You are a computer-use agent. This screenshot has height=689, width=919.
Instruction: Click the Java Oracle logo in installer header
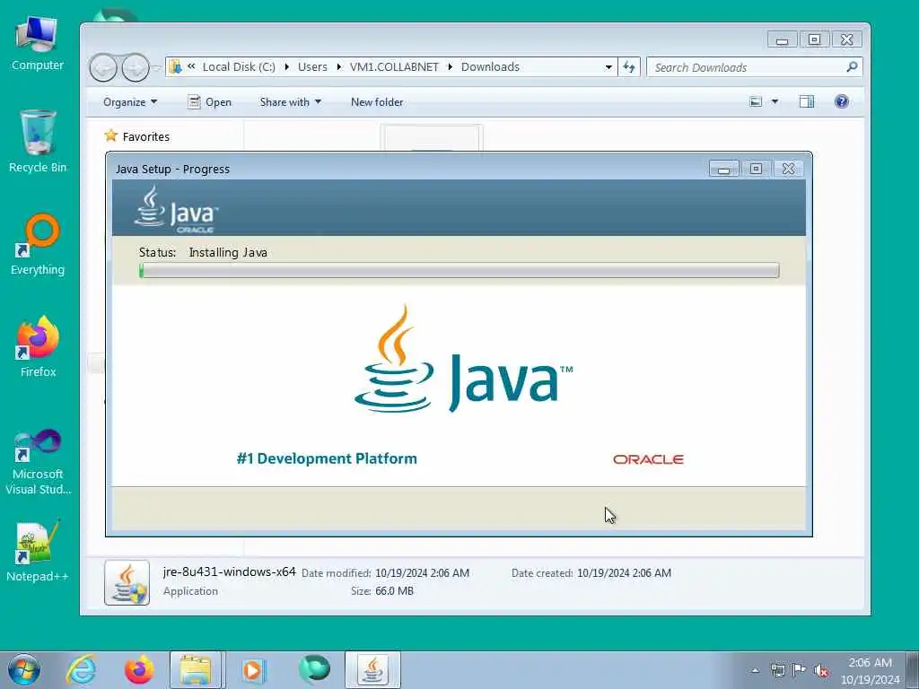pos(176,210)
